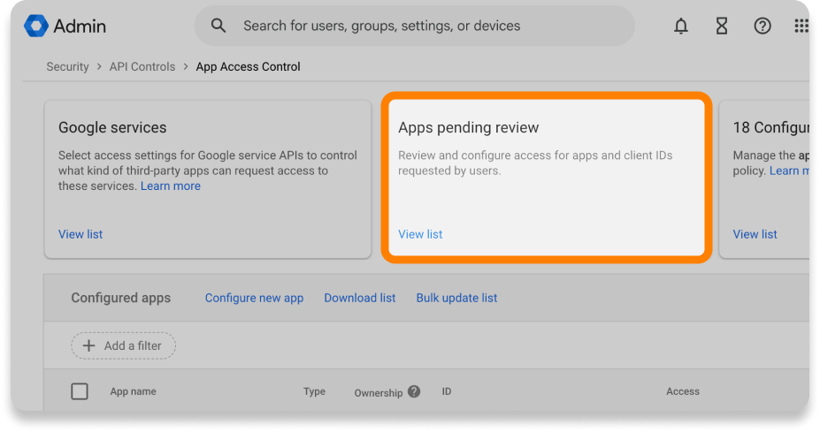Click Download list
Image resolution: width=820 pixels, height=432 pixels.
pos(360,298)
